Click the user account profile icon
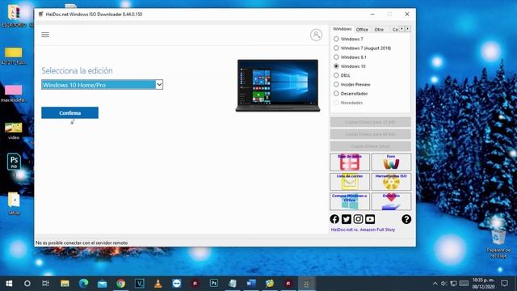Image resolution: width=517 pixels, height=291 pixels. 316,35
